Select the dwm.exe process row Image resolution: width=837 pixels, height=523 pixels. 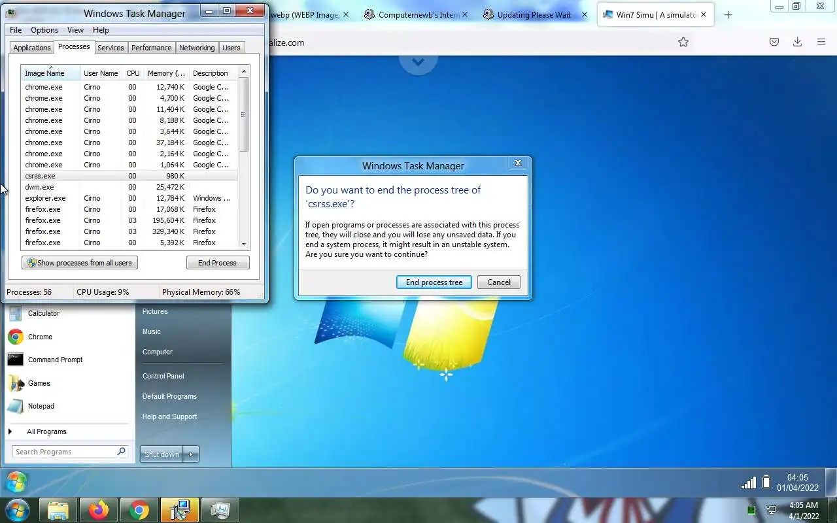[x=129, y=187]
